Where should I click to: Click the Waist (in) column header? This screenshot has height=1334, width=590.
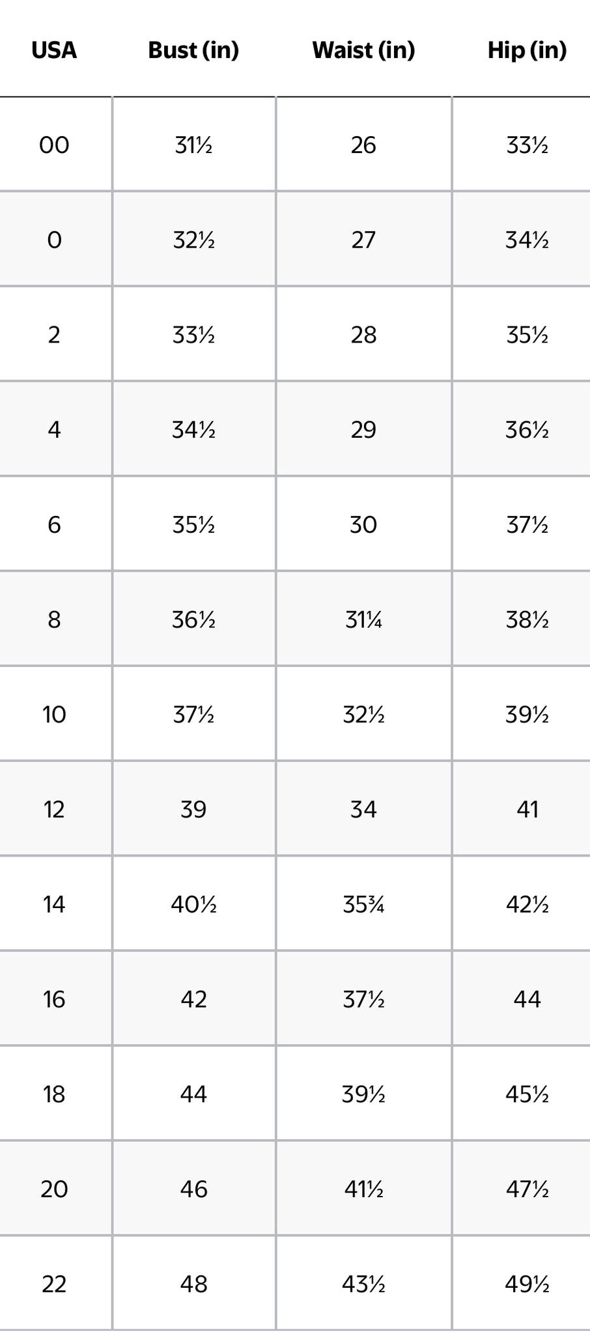point(363,50)
